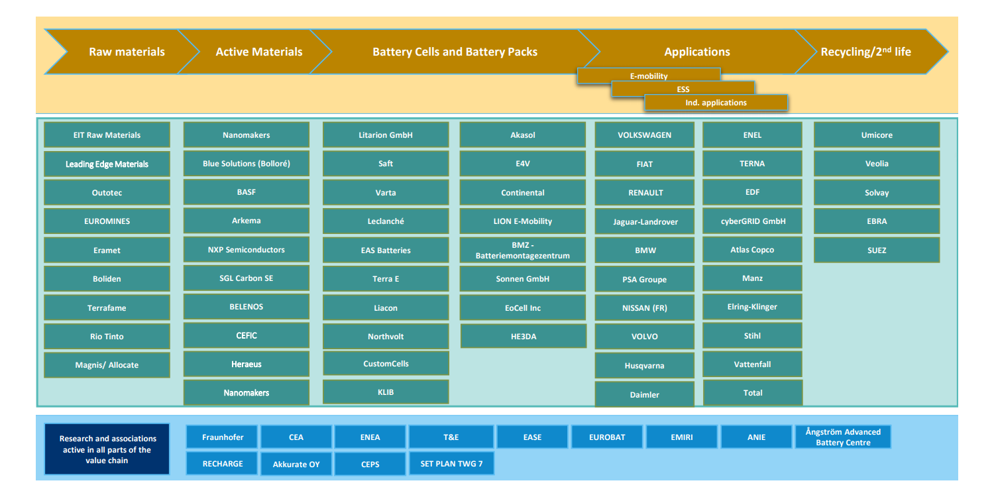Viewport: 994px width, 497px height.
Task: Click the "ESS" sub-box under Applications
Action: 683,89
